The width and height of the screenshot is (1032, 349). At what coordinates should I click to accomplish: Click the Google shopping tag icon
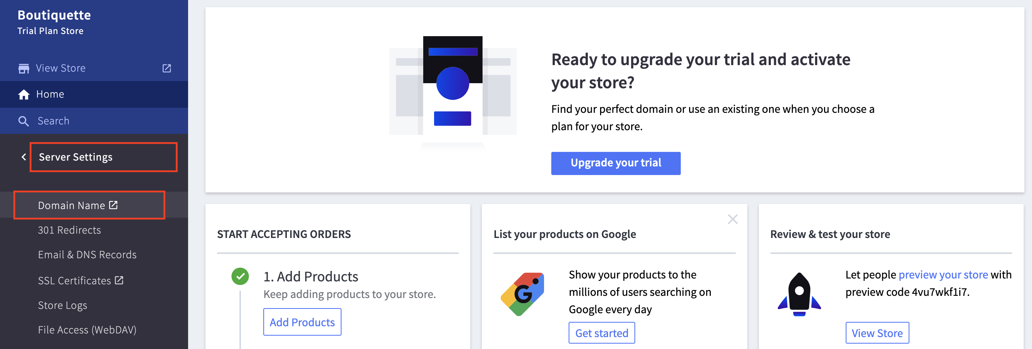pos(522,294)
